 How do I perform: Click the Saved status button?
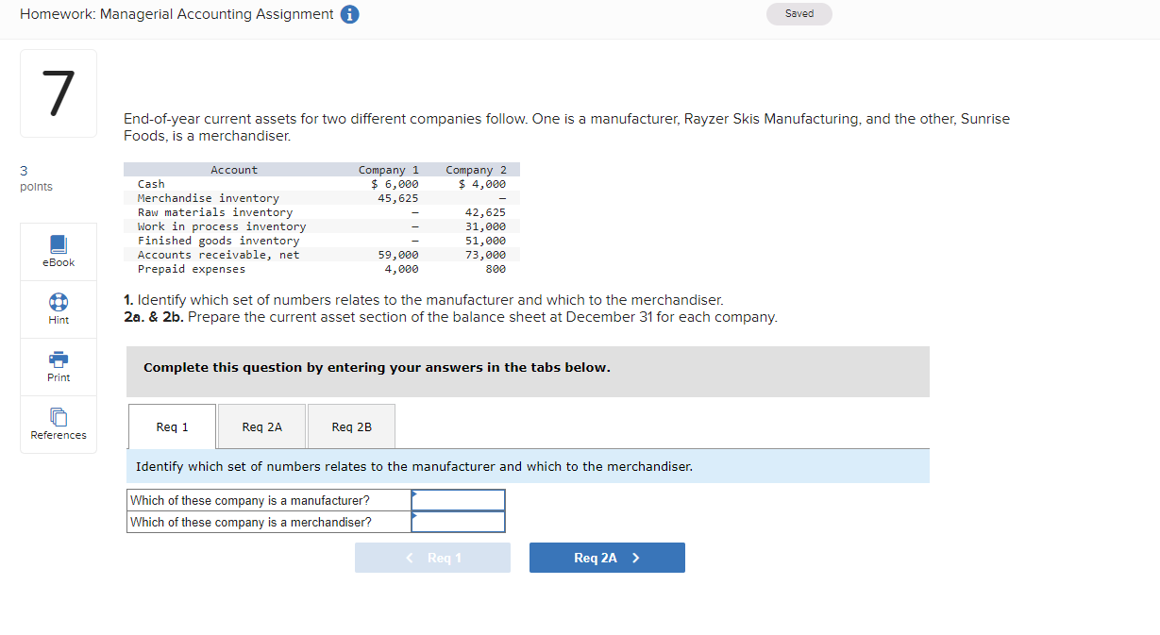pos(799,13)
